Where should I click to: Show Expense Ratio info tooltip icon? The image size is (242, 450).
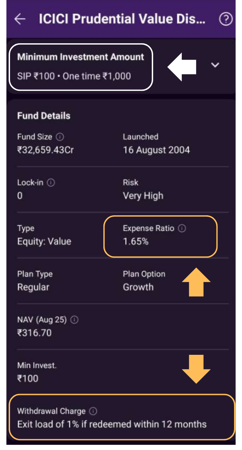tap(182, 228)
